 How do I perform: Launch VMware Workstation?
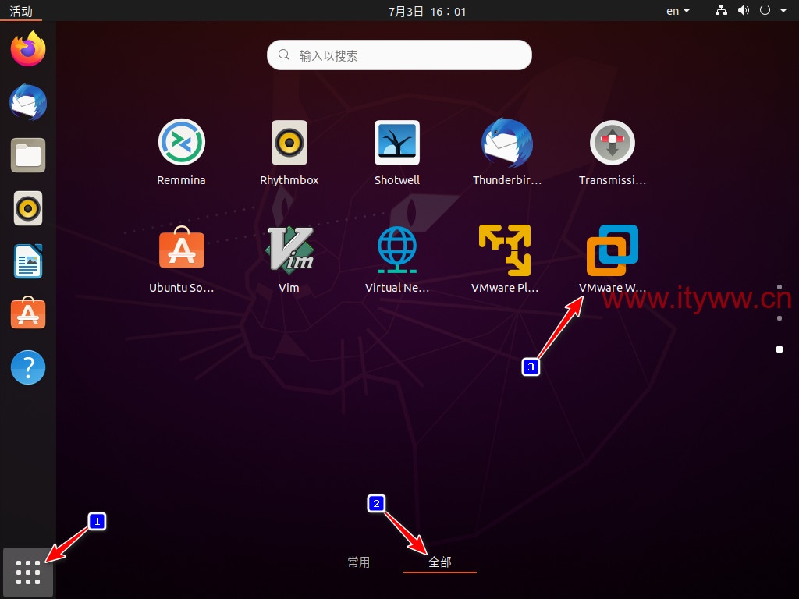(x=613, y=259)
